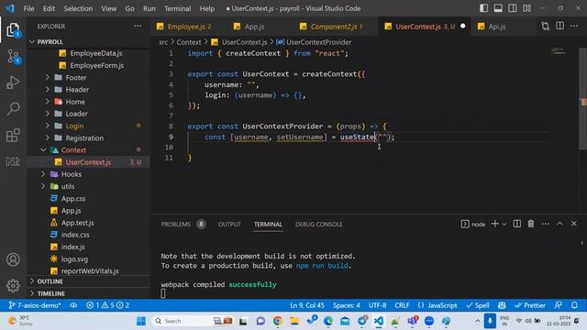Expand the utils folder
587x330 pixels.
tap(43, 186)
